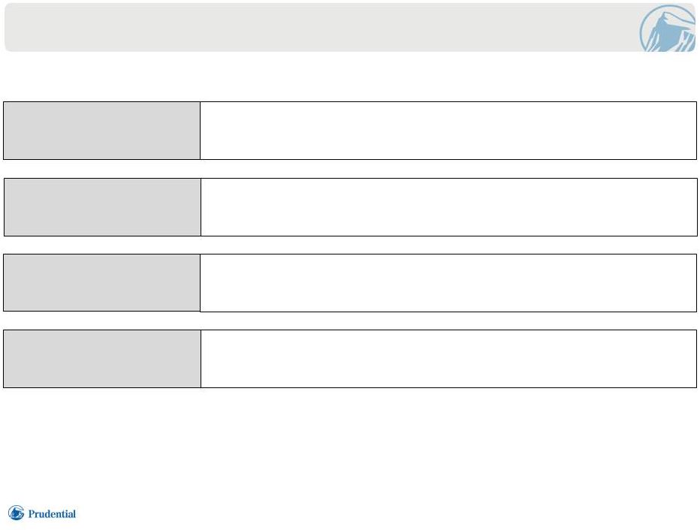This screenshot has width=700, height=530.
Task: Click blank area between banner and first row
Action: [350, 77]
